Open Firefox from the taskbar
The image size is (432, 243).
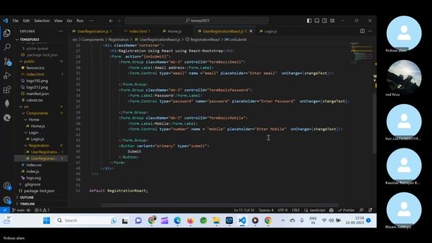pos(190,221)
